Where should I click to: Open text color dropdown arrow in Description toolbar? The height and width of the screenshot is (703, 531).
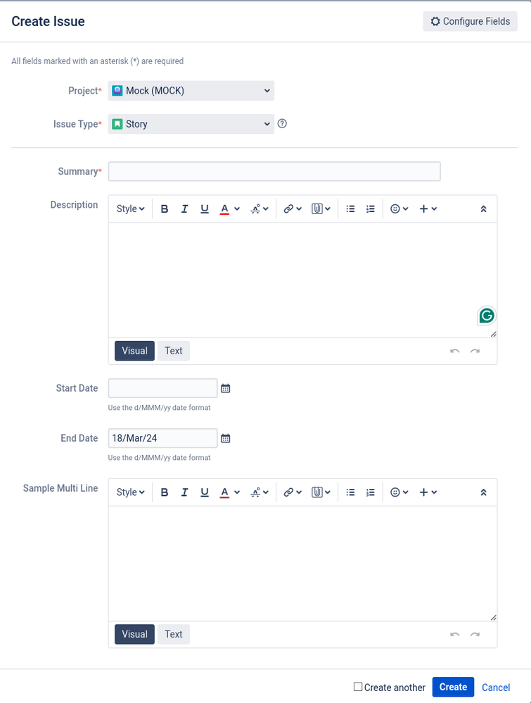coord(237,209)
